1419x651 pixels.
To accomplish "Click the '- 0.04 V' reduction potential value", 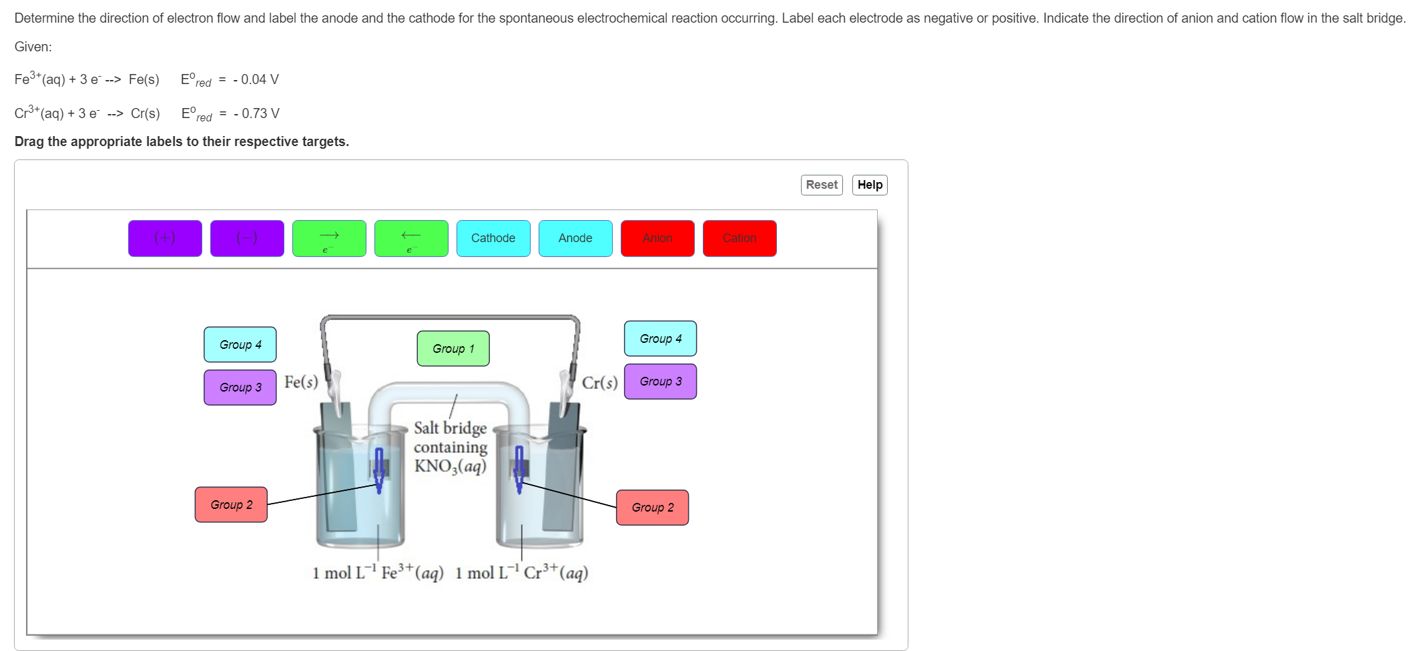I will 256,79.
